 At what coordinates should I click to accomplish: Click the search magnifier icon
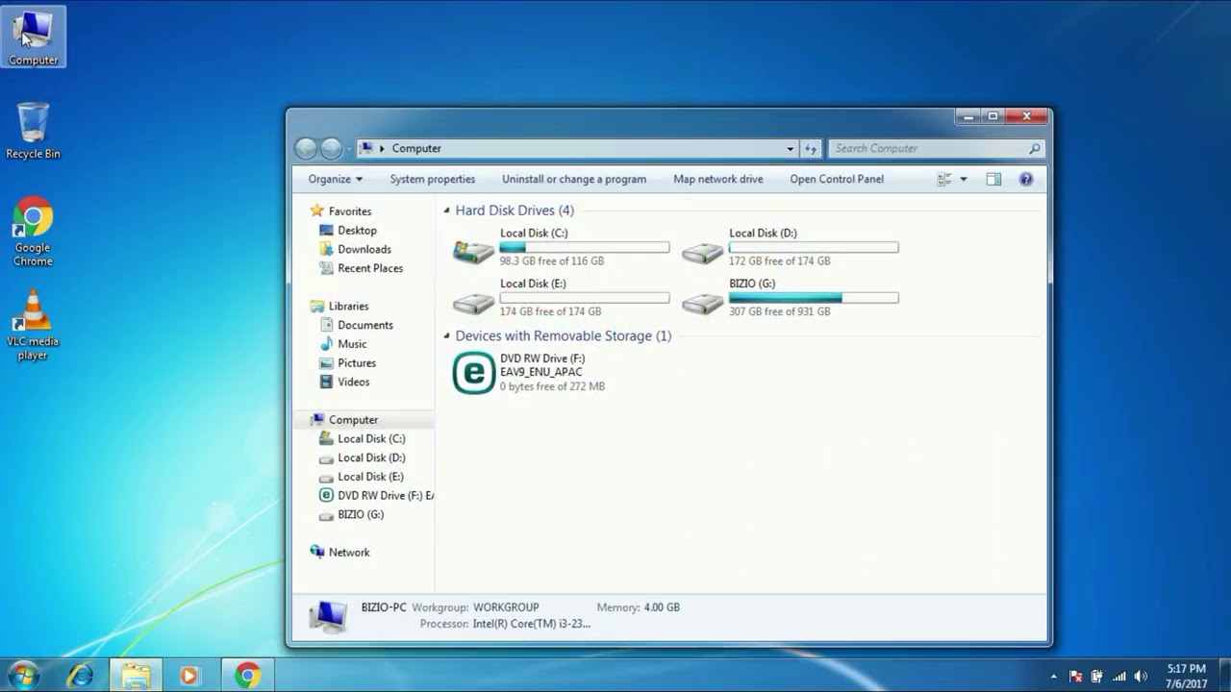1035,148
